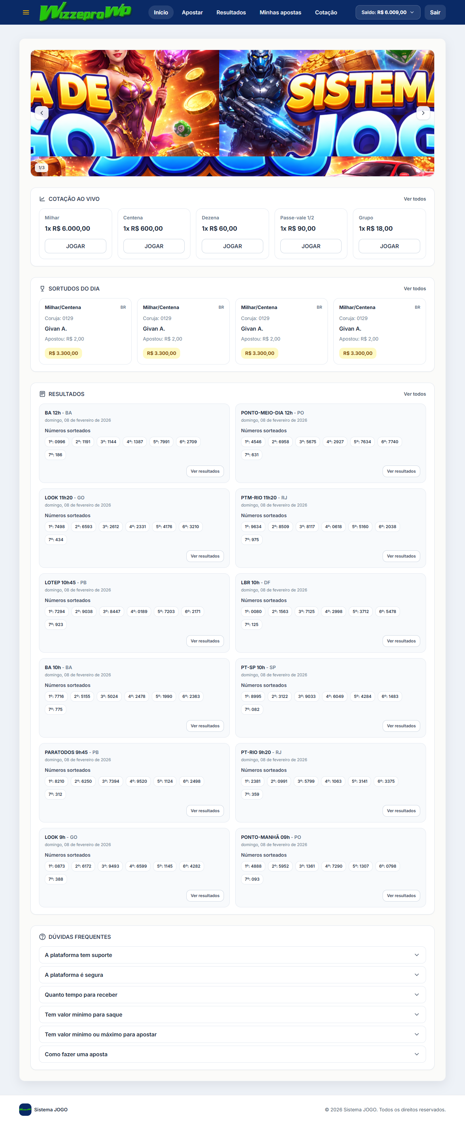Click '1º: 8210' in PARATODOS 9h45
This screenshot has height=1124, width=465.
tap(56, 781)
